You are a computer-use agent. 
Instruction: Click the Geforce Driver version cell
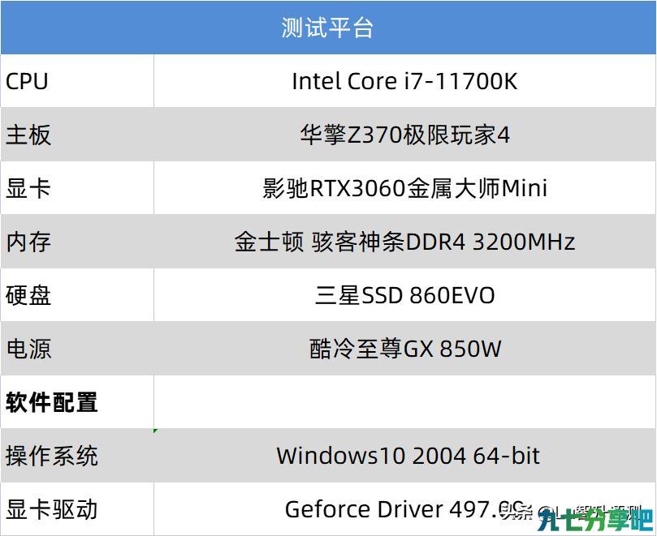pos(404,508)
